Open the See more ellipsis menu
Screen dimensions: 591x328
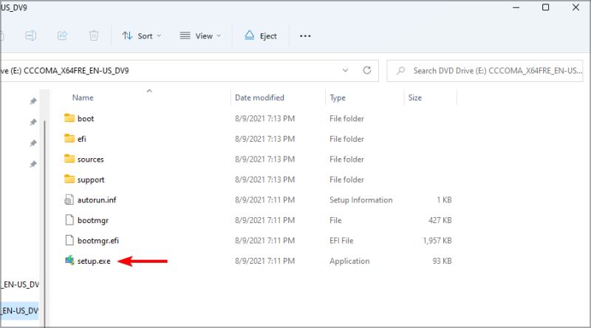pos(305,35)
